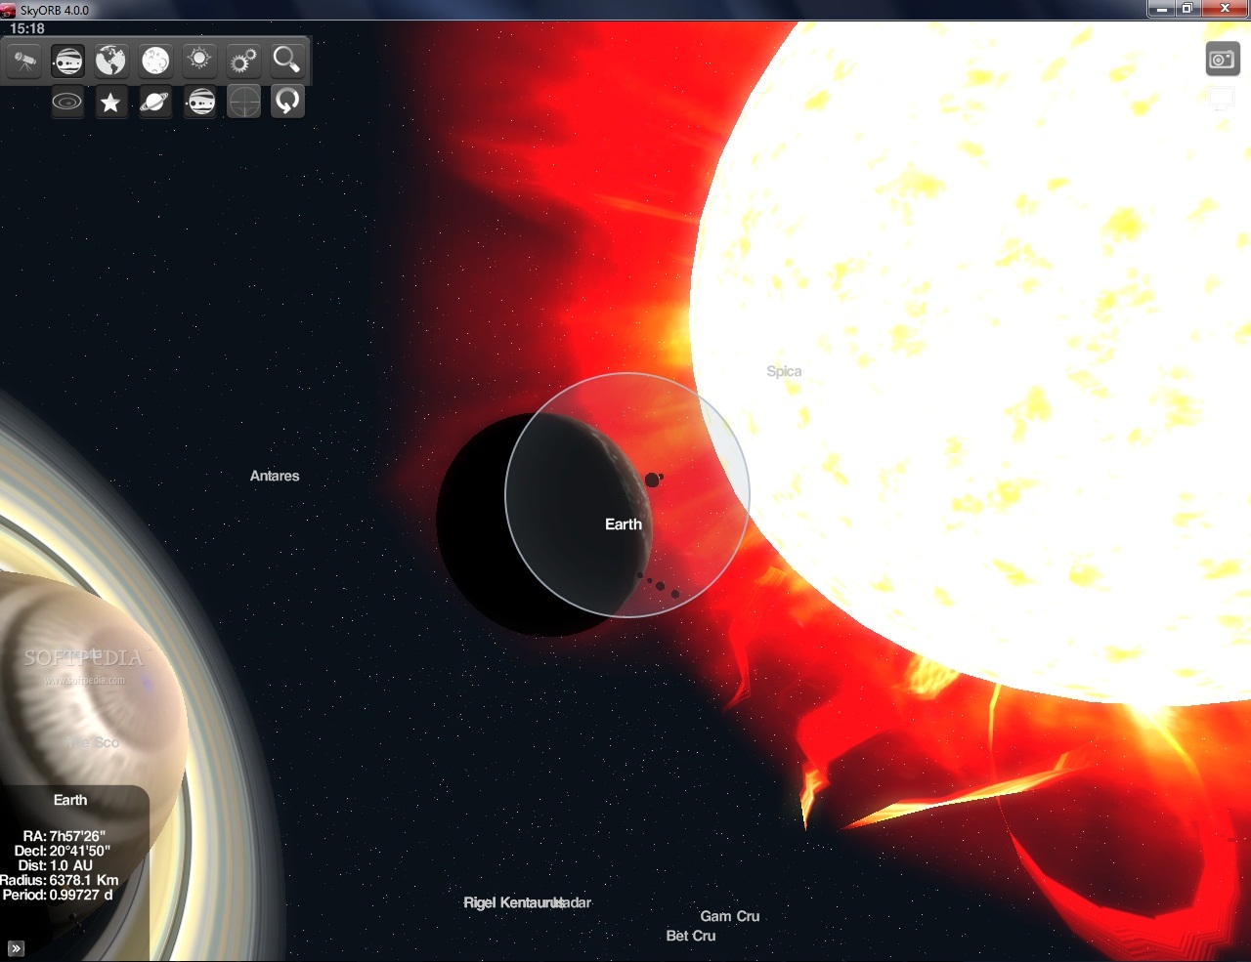Toggle the orbit rings display
1251x962 pixels.
click(x=67, y=102)
